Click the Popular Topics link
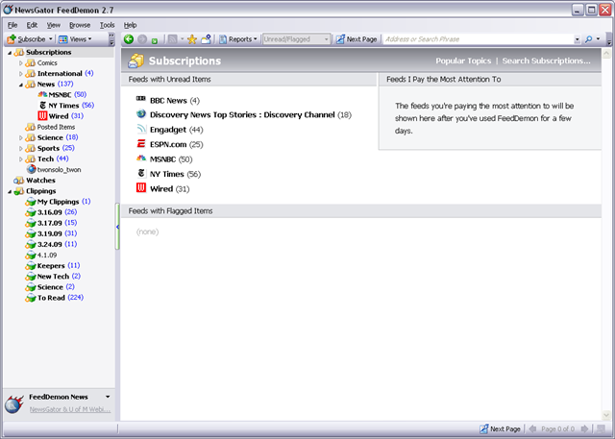This screenshot has height=439, width=615. click(x=463, y=61)
